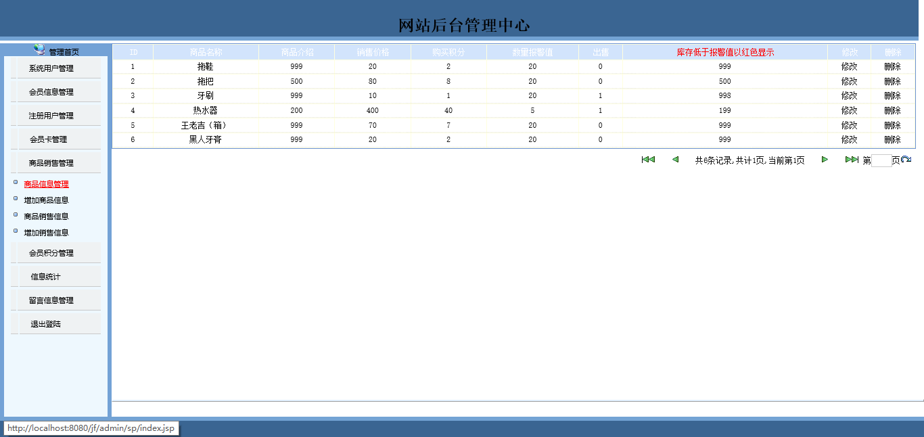The image size is (924, 437).
Task: Click the product name 王老吉（箱）
Action: point(205,125)
